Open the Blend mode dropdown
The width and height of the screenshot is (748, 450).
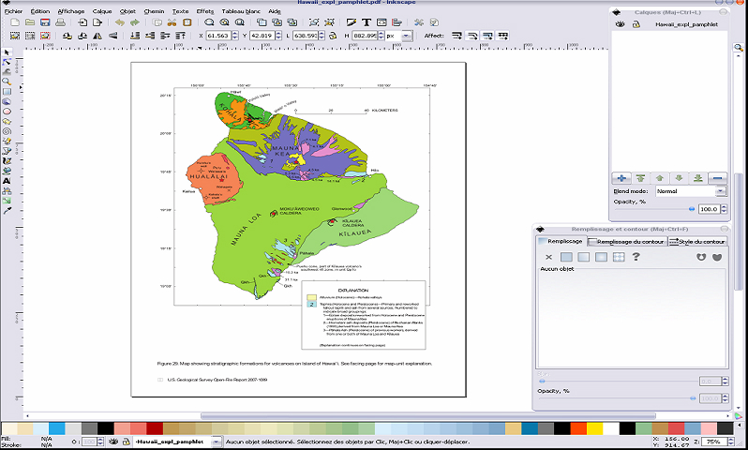[x=690, y=191]
